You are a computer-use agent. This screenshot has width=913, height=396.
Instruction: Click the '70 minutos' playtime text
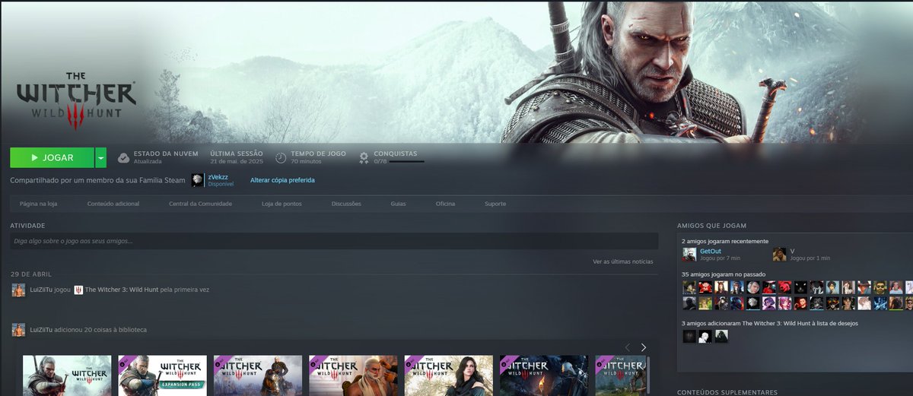click(x=306, y=162)
